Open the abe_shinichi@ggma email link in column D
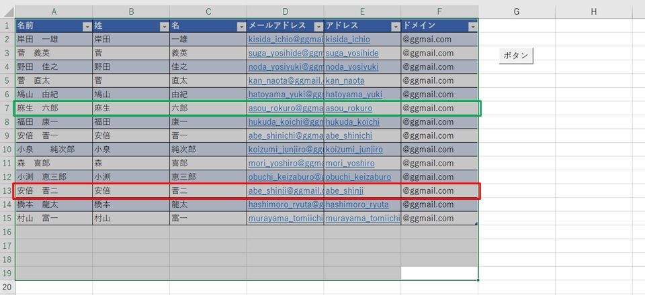 tap(286, 136)
